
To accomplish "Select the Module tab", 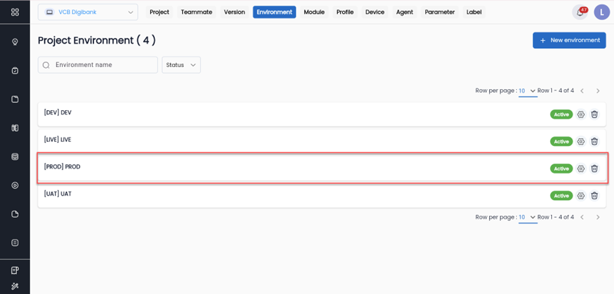I will tap(314, 12).
